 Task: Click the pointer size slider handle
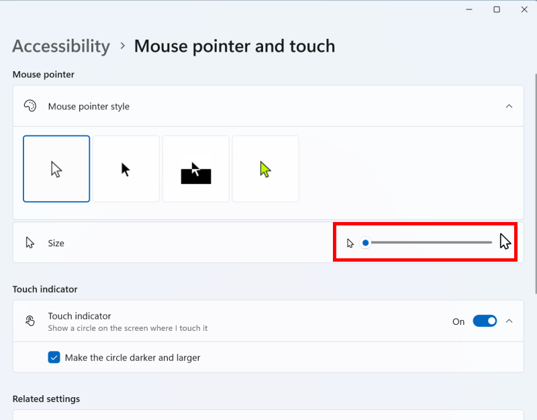pyautogui.click(x=365, y=243)
